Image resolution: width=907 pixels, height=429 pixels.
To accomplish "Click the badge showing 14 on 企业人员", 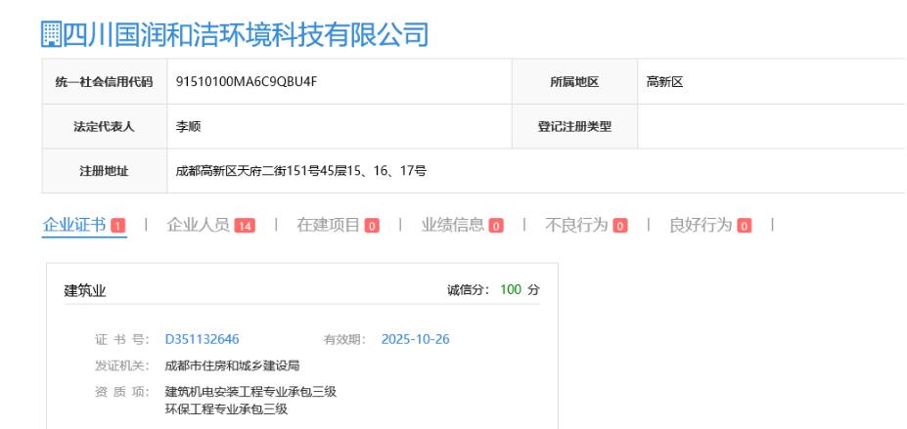I will tap(244, 226).
